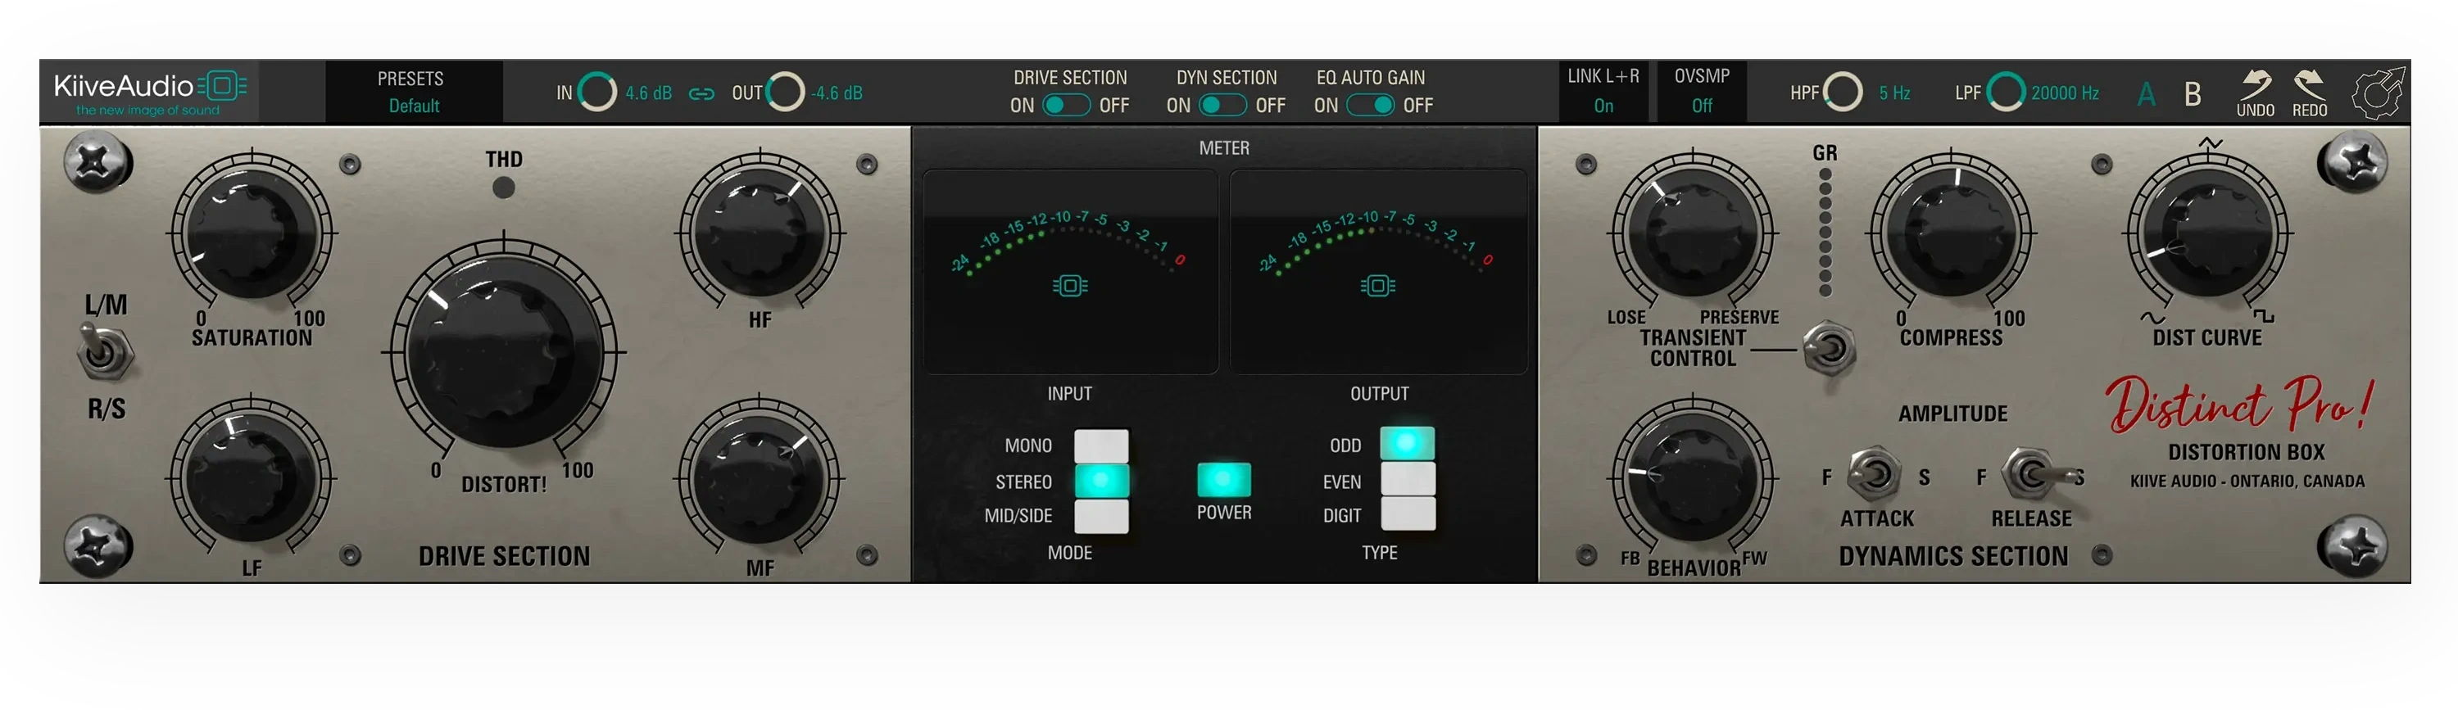
Task: Click the IN gain knob
Action: pyautogui.click(x=597, y=93)
